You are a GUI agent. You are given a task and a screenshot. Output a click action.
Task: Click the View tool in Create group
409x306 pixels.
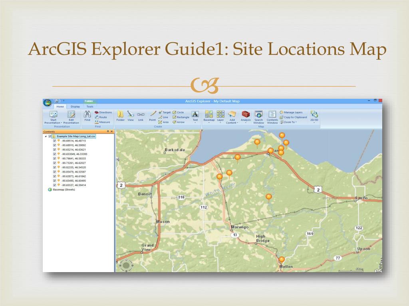pos(131,116)
